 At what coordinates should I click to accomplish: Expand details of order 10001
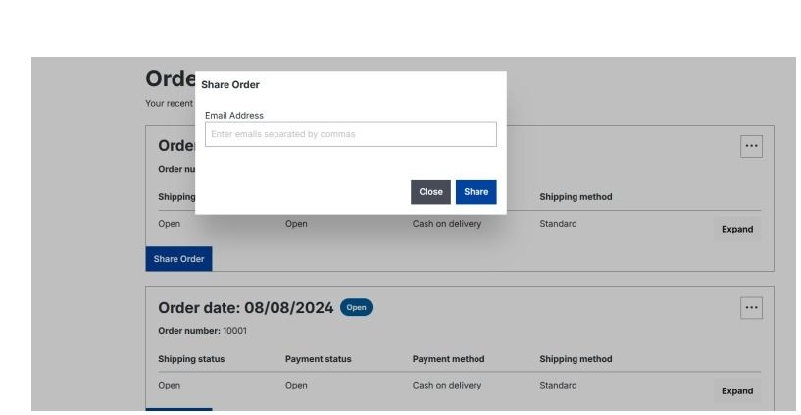[737, 390]
